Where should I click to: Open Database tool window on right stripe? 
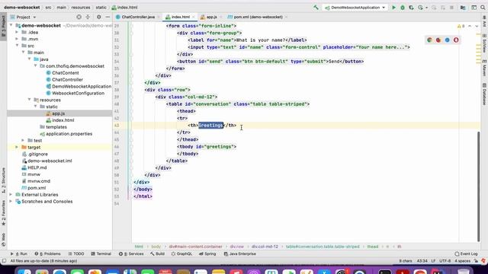click(484, 94)
